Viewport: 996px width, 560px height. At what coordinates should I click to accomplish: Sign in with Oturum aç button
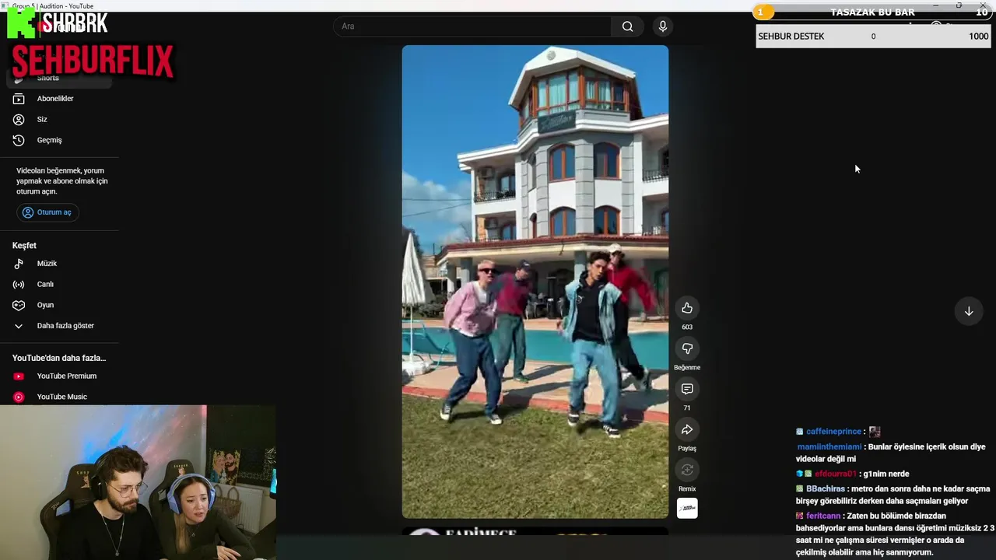[47, 212]
